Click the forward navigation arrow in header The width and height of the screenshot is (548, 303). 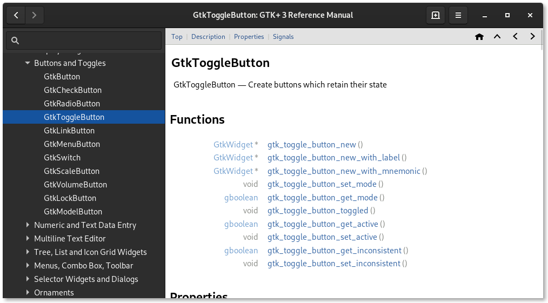[35, 15]
